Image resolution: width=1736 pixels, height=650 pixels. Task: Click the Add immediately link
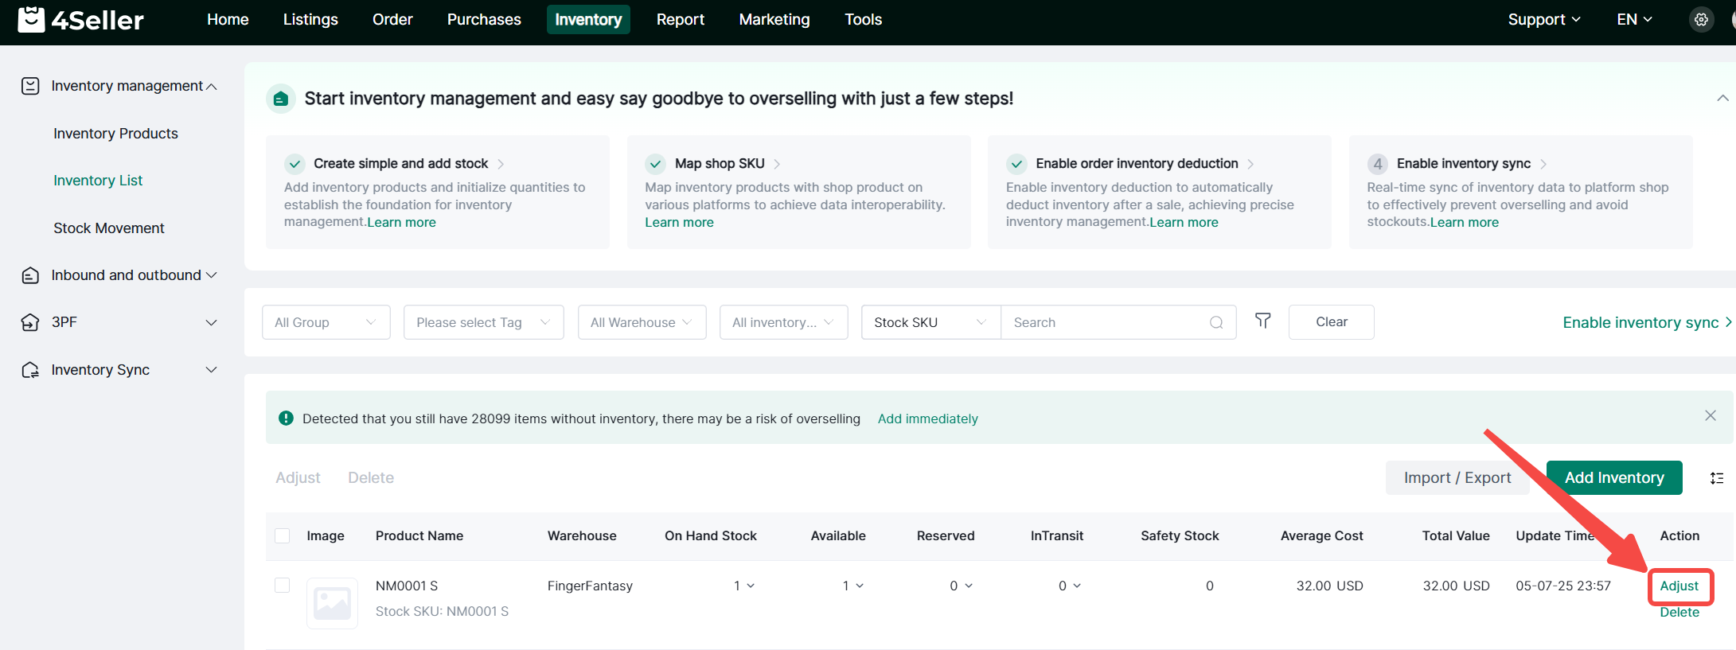coord(927,418)
